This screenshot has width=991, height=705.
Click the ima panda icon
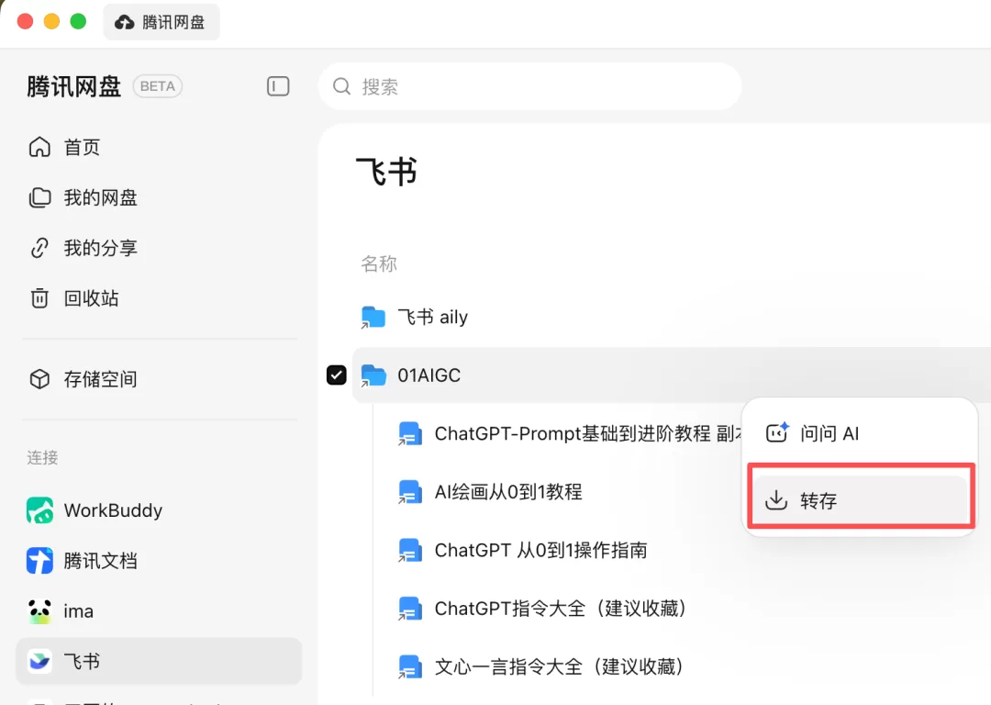39,610
